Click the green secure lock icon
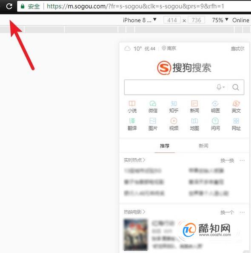This screenshot has width=251, height=253. (x=23, y=6)
